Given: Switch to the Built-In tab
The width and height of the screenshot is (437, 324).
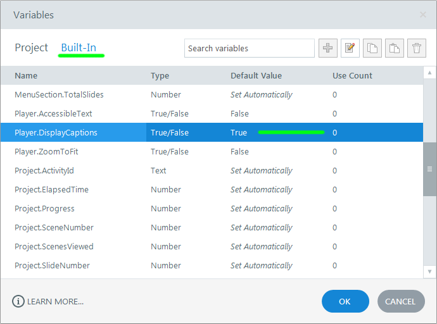Looking at the screenshot, I should [x=79, y=48].
